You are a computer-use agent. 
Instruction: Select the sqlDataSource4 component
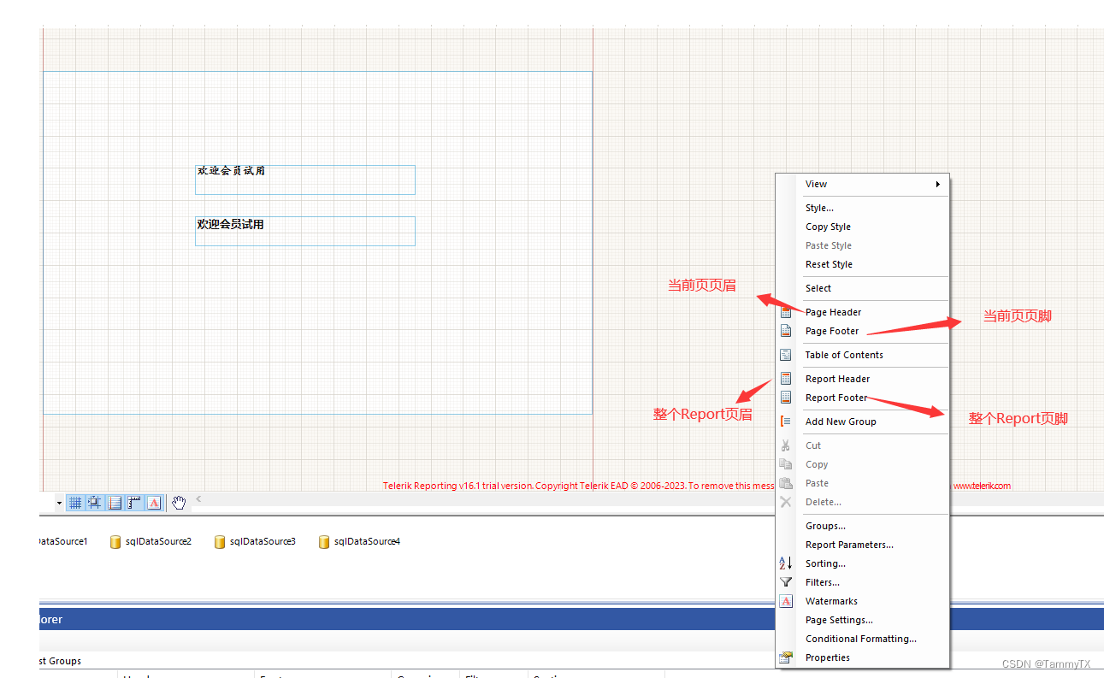pos(359,541)
